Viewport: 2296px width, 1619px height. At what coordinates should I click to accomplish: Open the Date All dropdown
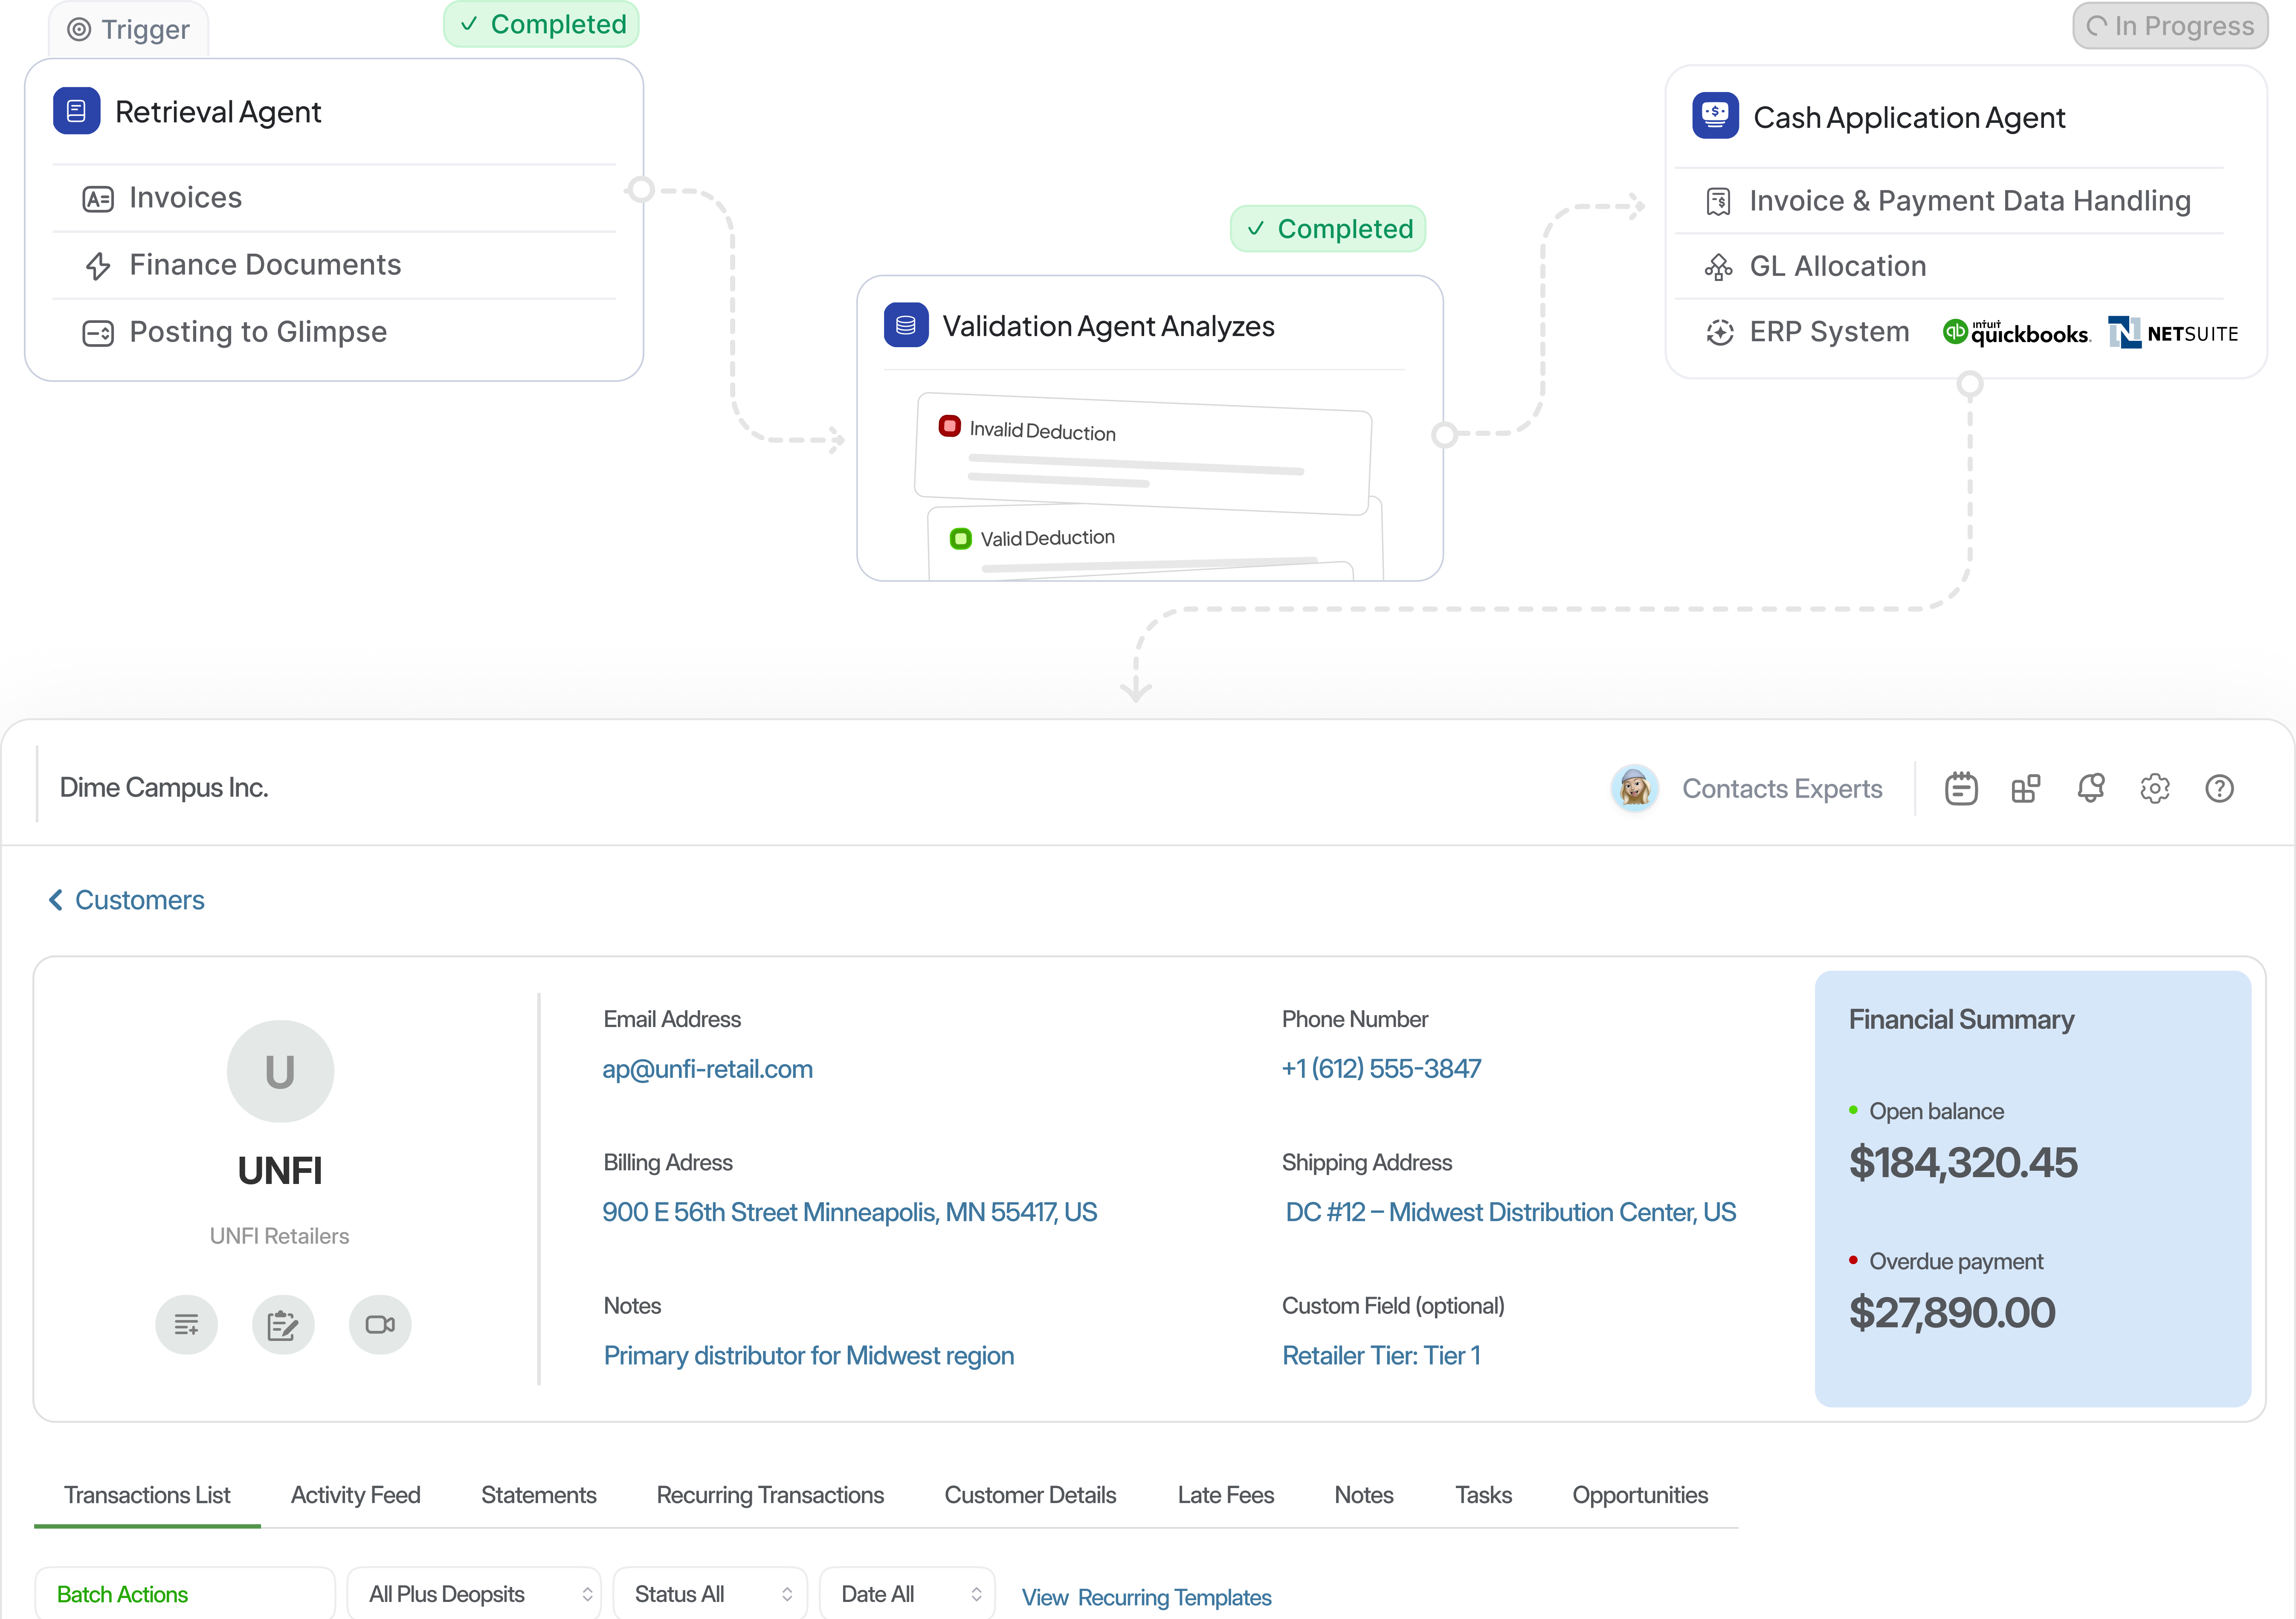tap(907, 1594)
